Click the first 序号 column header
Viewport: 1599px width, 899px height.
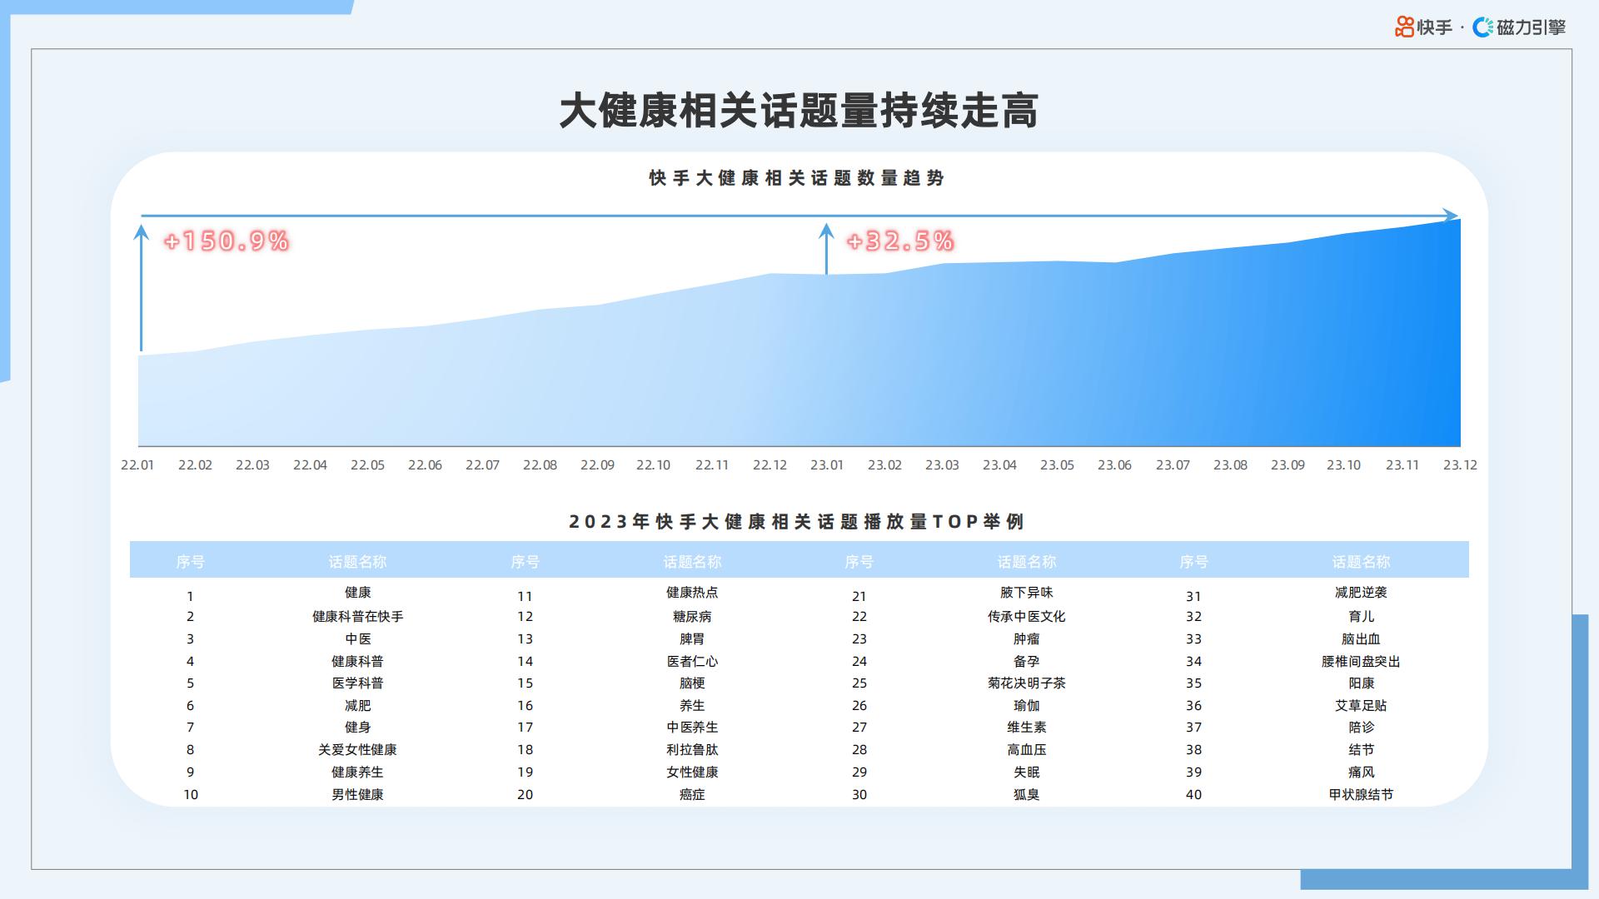[x=190, y=562]
